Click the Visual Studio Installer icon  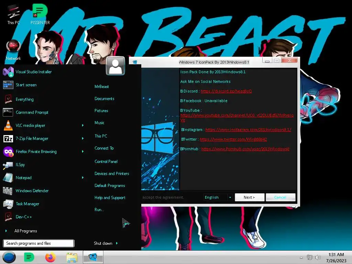coord(8,72)
